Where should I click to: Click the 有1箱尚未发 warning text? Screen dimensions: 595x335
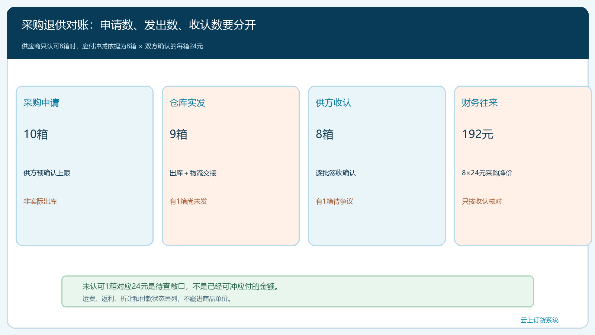coord(188,201)
